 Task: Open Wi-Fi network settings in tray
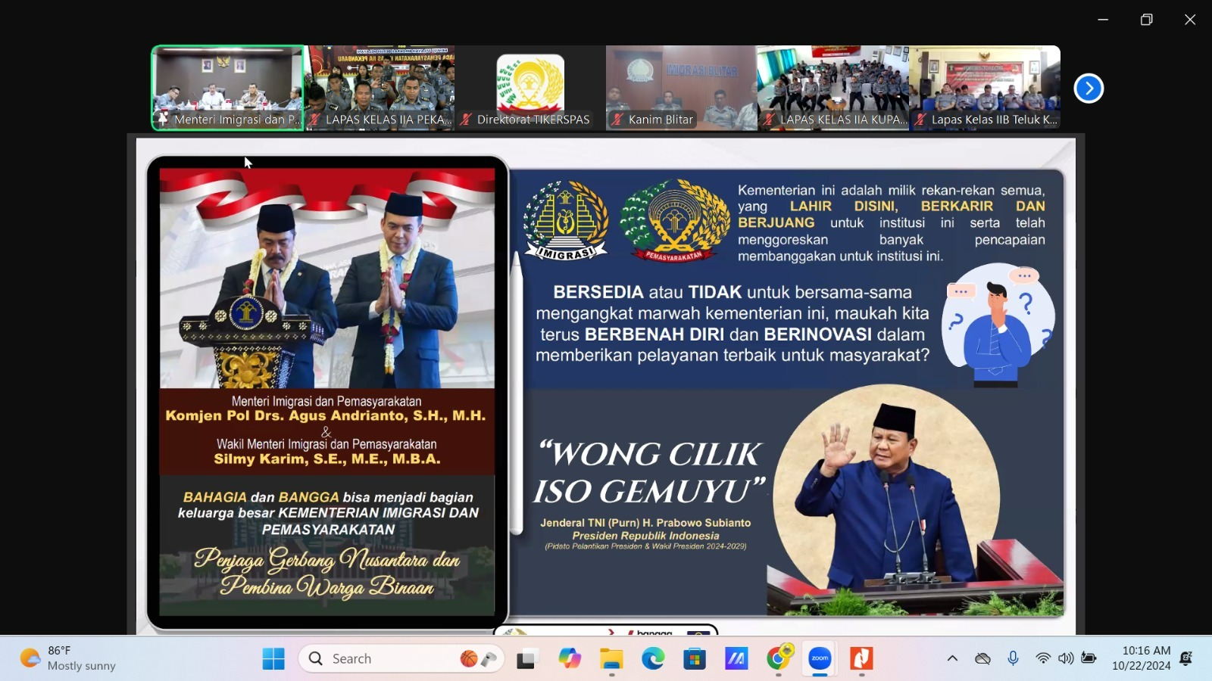tap(1043, 658)
